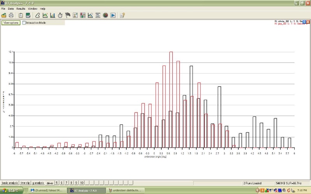Switch to the basic analysis tab
The height and width of the screenshot is (194, 311).
click(10, 183)
